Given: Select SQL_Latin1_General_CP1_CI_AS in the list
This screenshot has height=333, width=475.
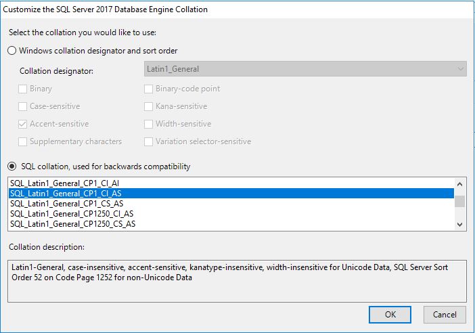Looking at the screenshot, I should click(x=231, y=194).
